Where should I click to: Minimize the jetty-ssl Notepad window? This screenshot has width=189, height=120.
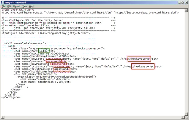[180, 3]
